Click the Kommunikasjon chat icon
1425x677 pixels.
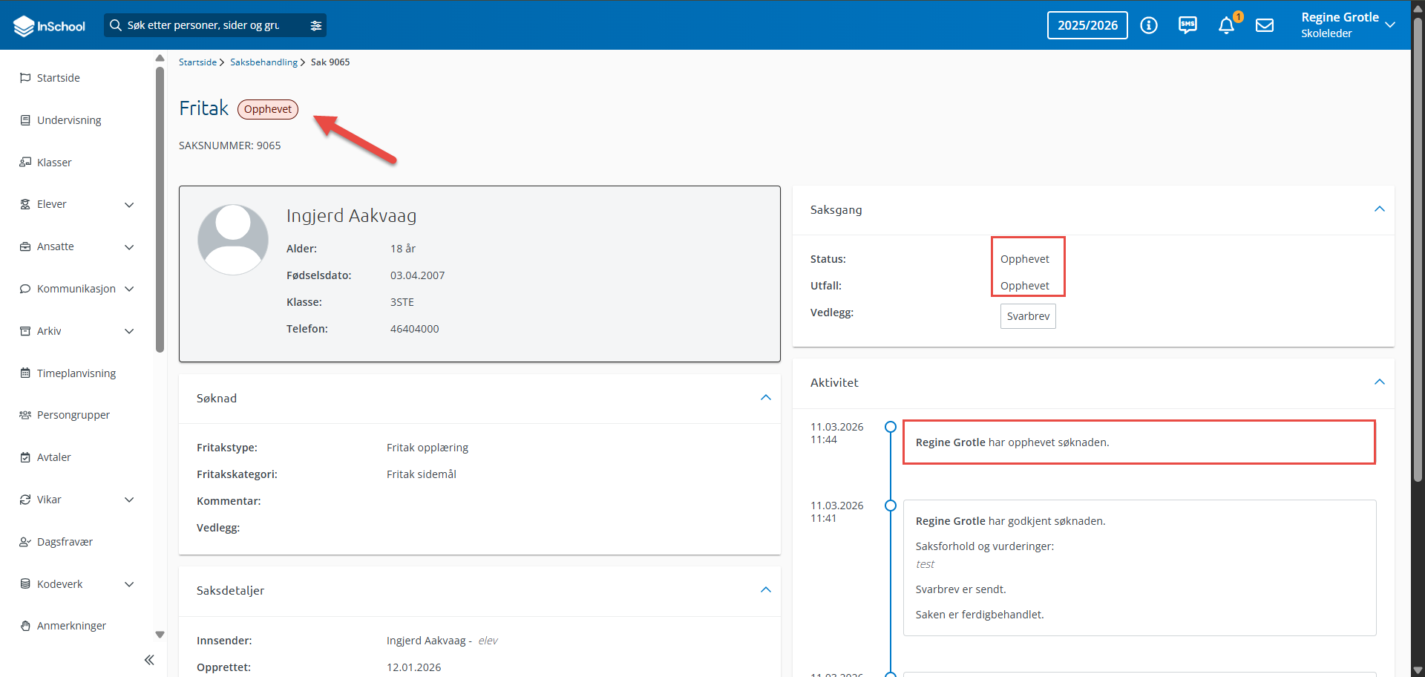[x=25, y=289]
